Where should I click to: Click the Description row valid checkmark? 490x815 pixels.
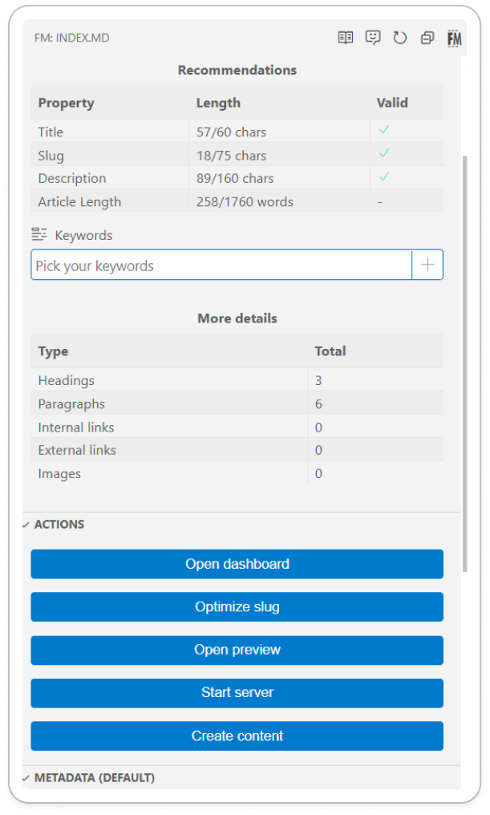tap(384, 176)
